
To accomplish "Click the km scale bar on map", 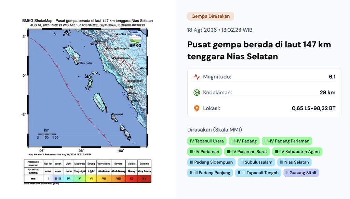I will (x=46, y=134).
